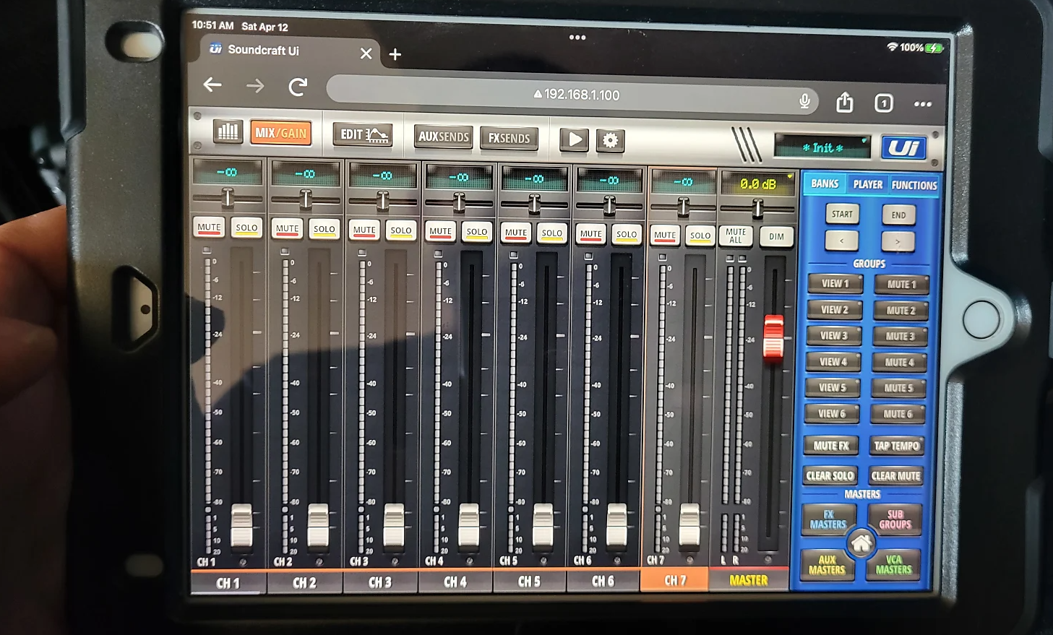Click MUTE FX button
The width and height of the screenshot is (1053, 635).
[x=831, y=446]
